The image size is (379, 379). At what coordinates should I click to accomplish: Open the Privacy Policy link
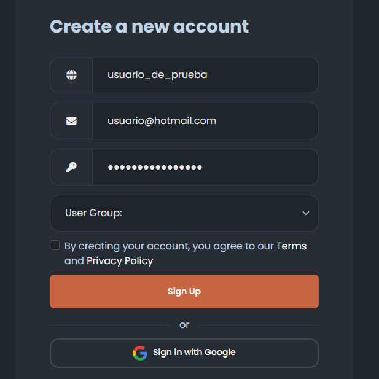[120, 261]
